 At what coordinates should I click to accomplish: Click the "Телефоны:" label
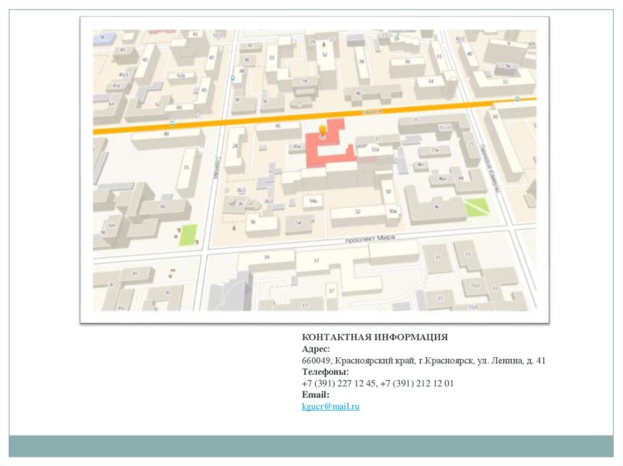click(x=325, y=372)
